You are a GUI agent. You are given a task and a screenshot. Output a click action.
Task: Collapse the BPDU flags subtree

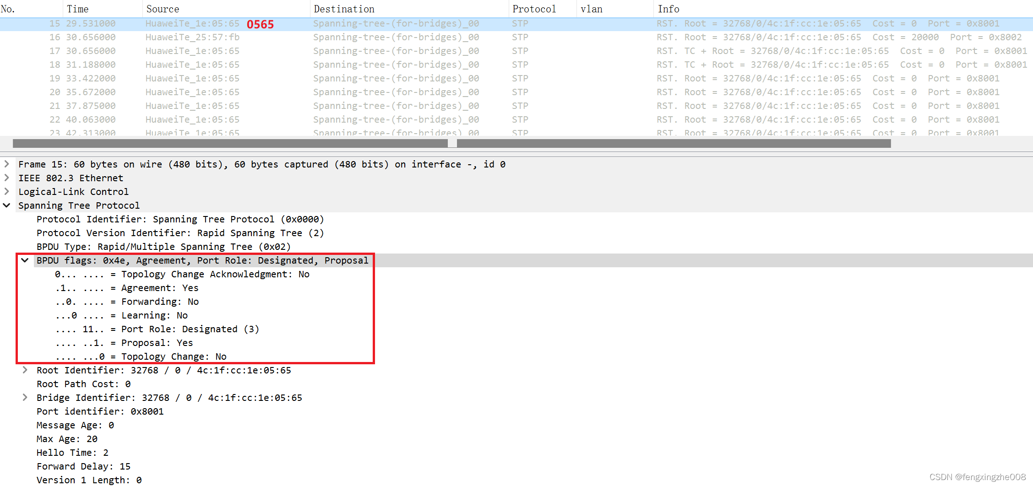(25, 260)
